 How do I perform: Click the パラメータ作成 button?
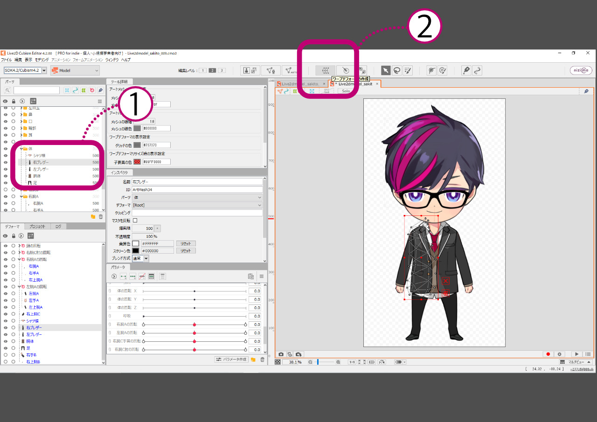(x=231, y=360)
